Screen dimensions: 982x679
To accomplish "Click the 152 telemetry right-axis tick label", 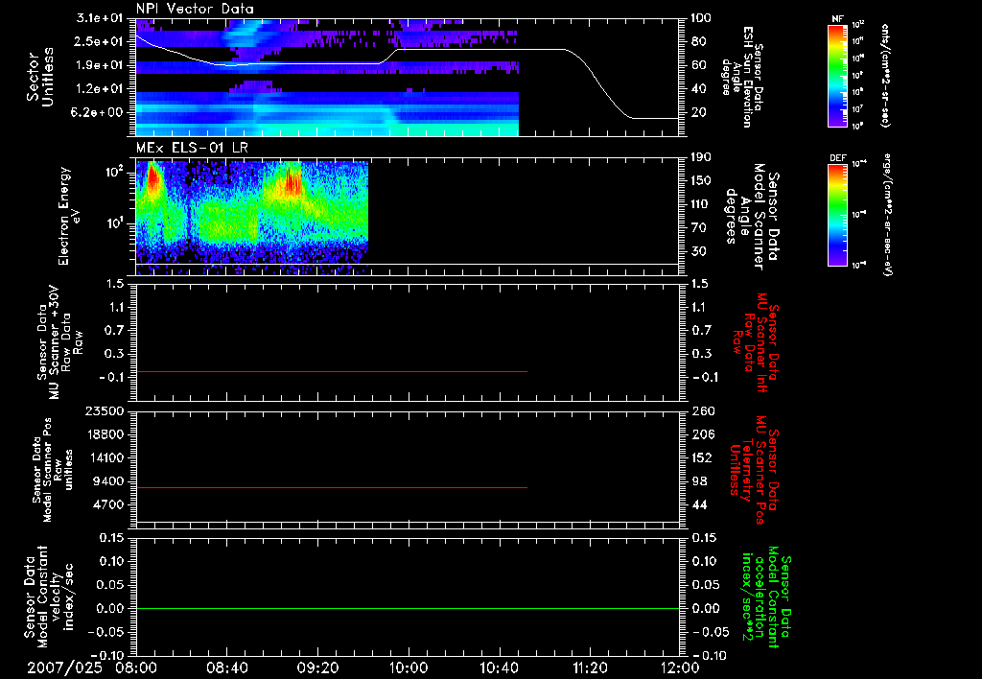I will (x=703, y=457).
